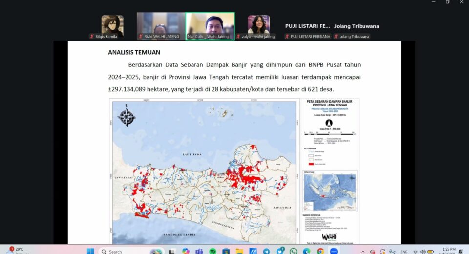Screen dimensions: 469x254
Task: Select PUJI LISTARI FEBRIANA participant tile
Action: (x=307, y=26)
